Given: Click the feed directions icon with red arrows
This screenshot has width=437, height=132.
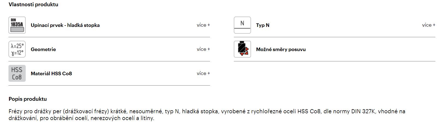Looking at the screenshot, I should [x=242, y=49].
